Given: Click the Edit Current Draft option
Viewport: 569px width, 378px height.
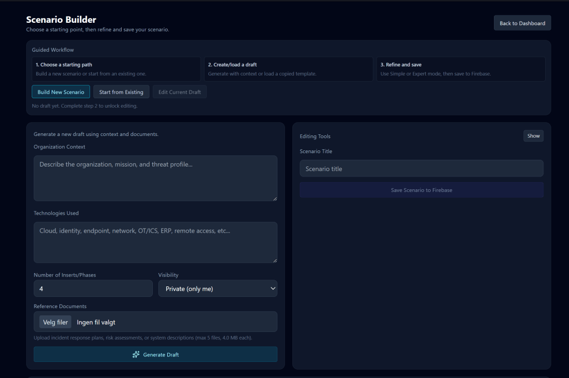Looking at the screenshot, I should [179, 92].
